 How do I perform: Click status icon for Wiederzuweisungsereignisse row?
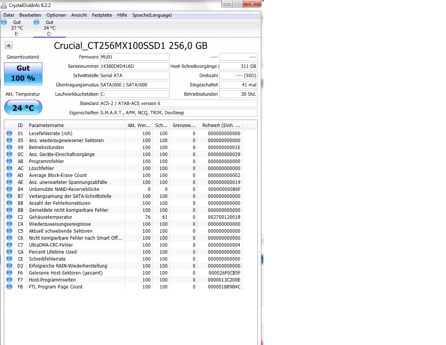point(9,224)
